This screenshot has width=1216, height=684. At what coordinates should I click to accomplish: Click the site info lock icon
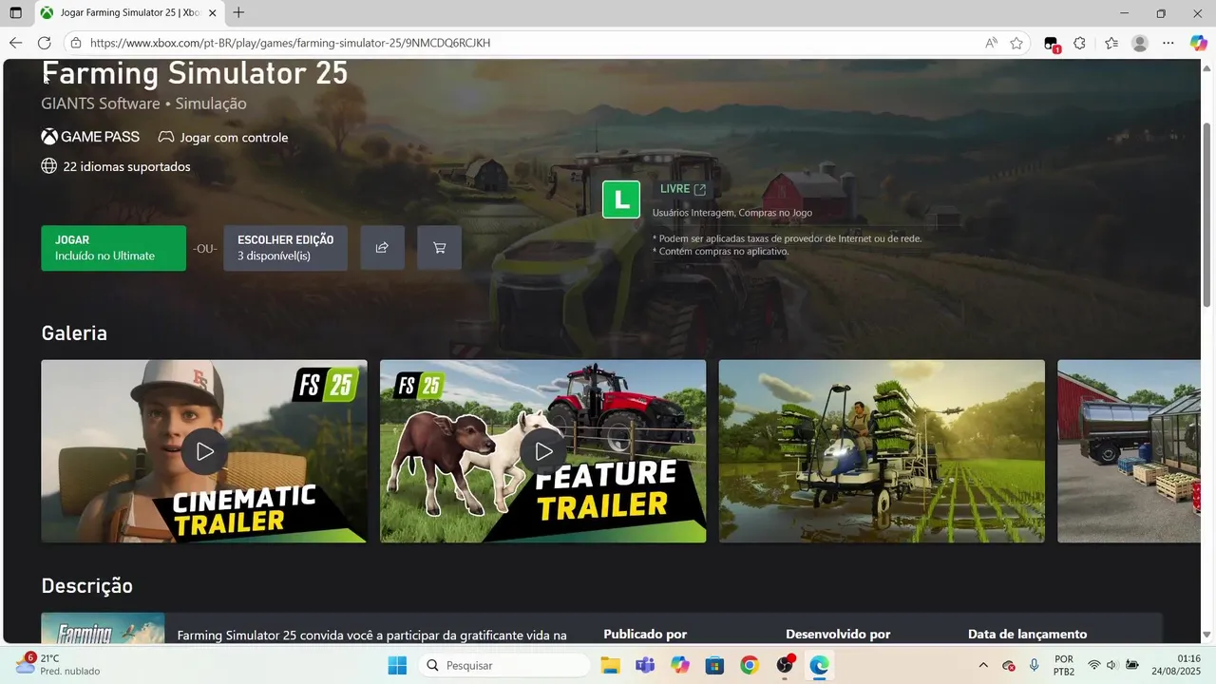click(76, 43)
